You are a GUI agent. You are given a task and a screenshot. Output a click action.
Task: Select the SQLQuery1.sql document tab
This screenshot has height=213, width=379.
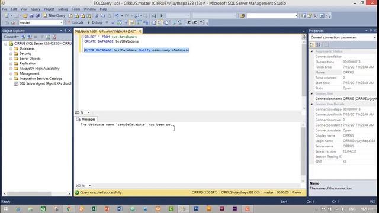coord(105,31)
